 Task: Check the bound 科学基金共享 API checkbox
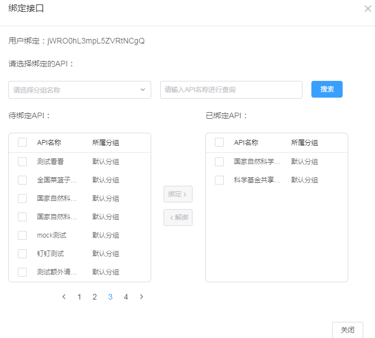point(219,180)
